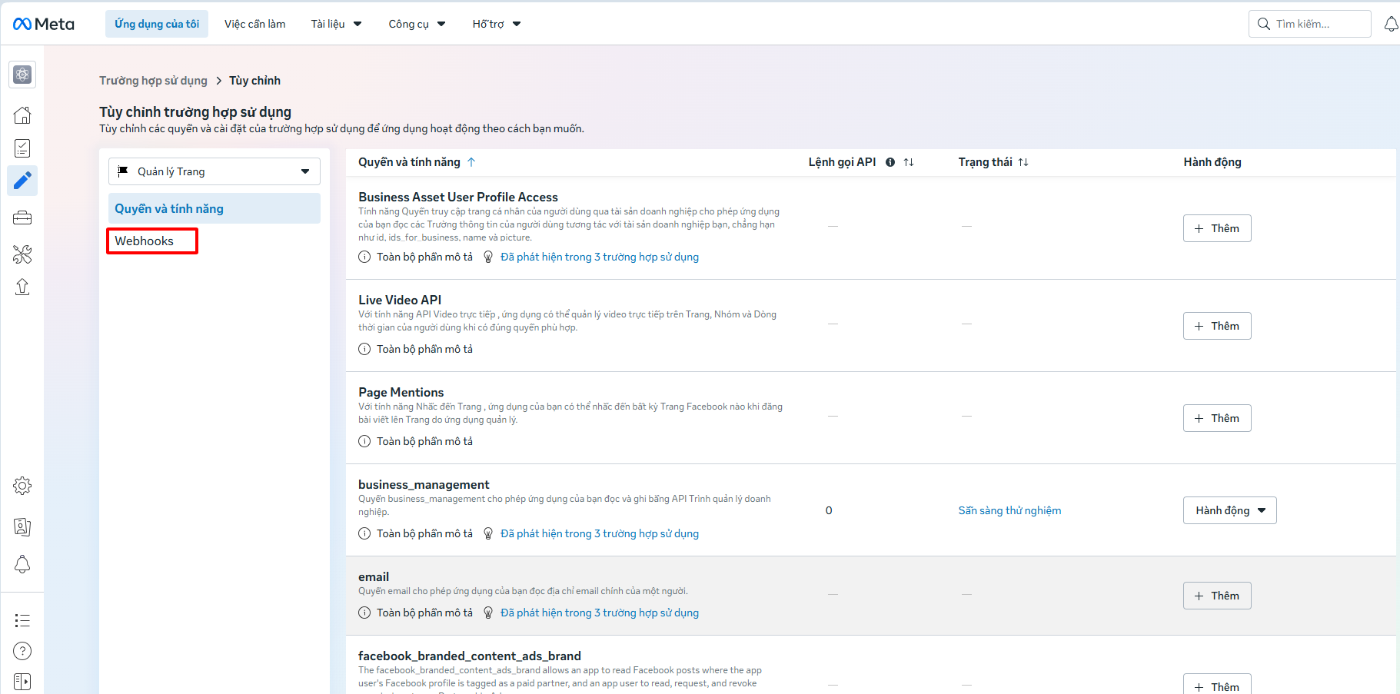Open notifications bell in top bar
The image size is (1400, 694).
(1391, 24)
